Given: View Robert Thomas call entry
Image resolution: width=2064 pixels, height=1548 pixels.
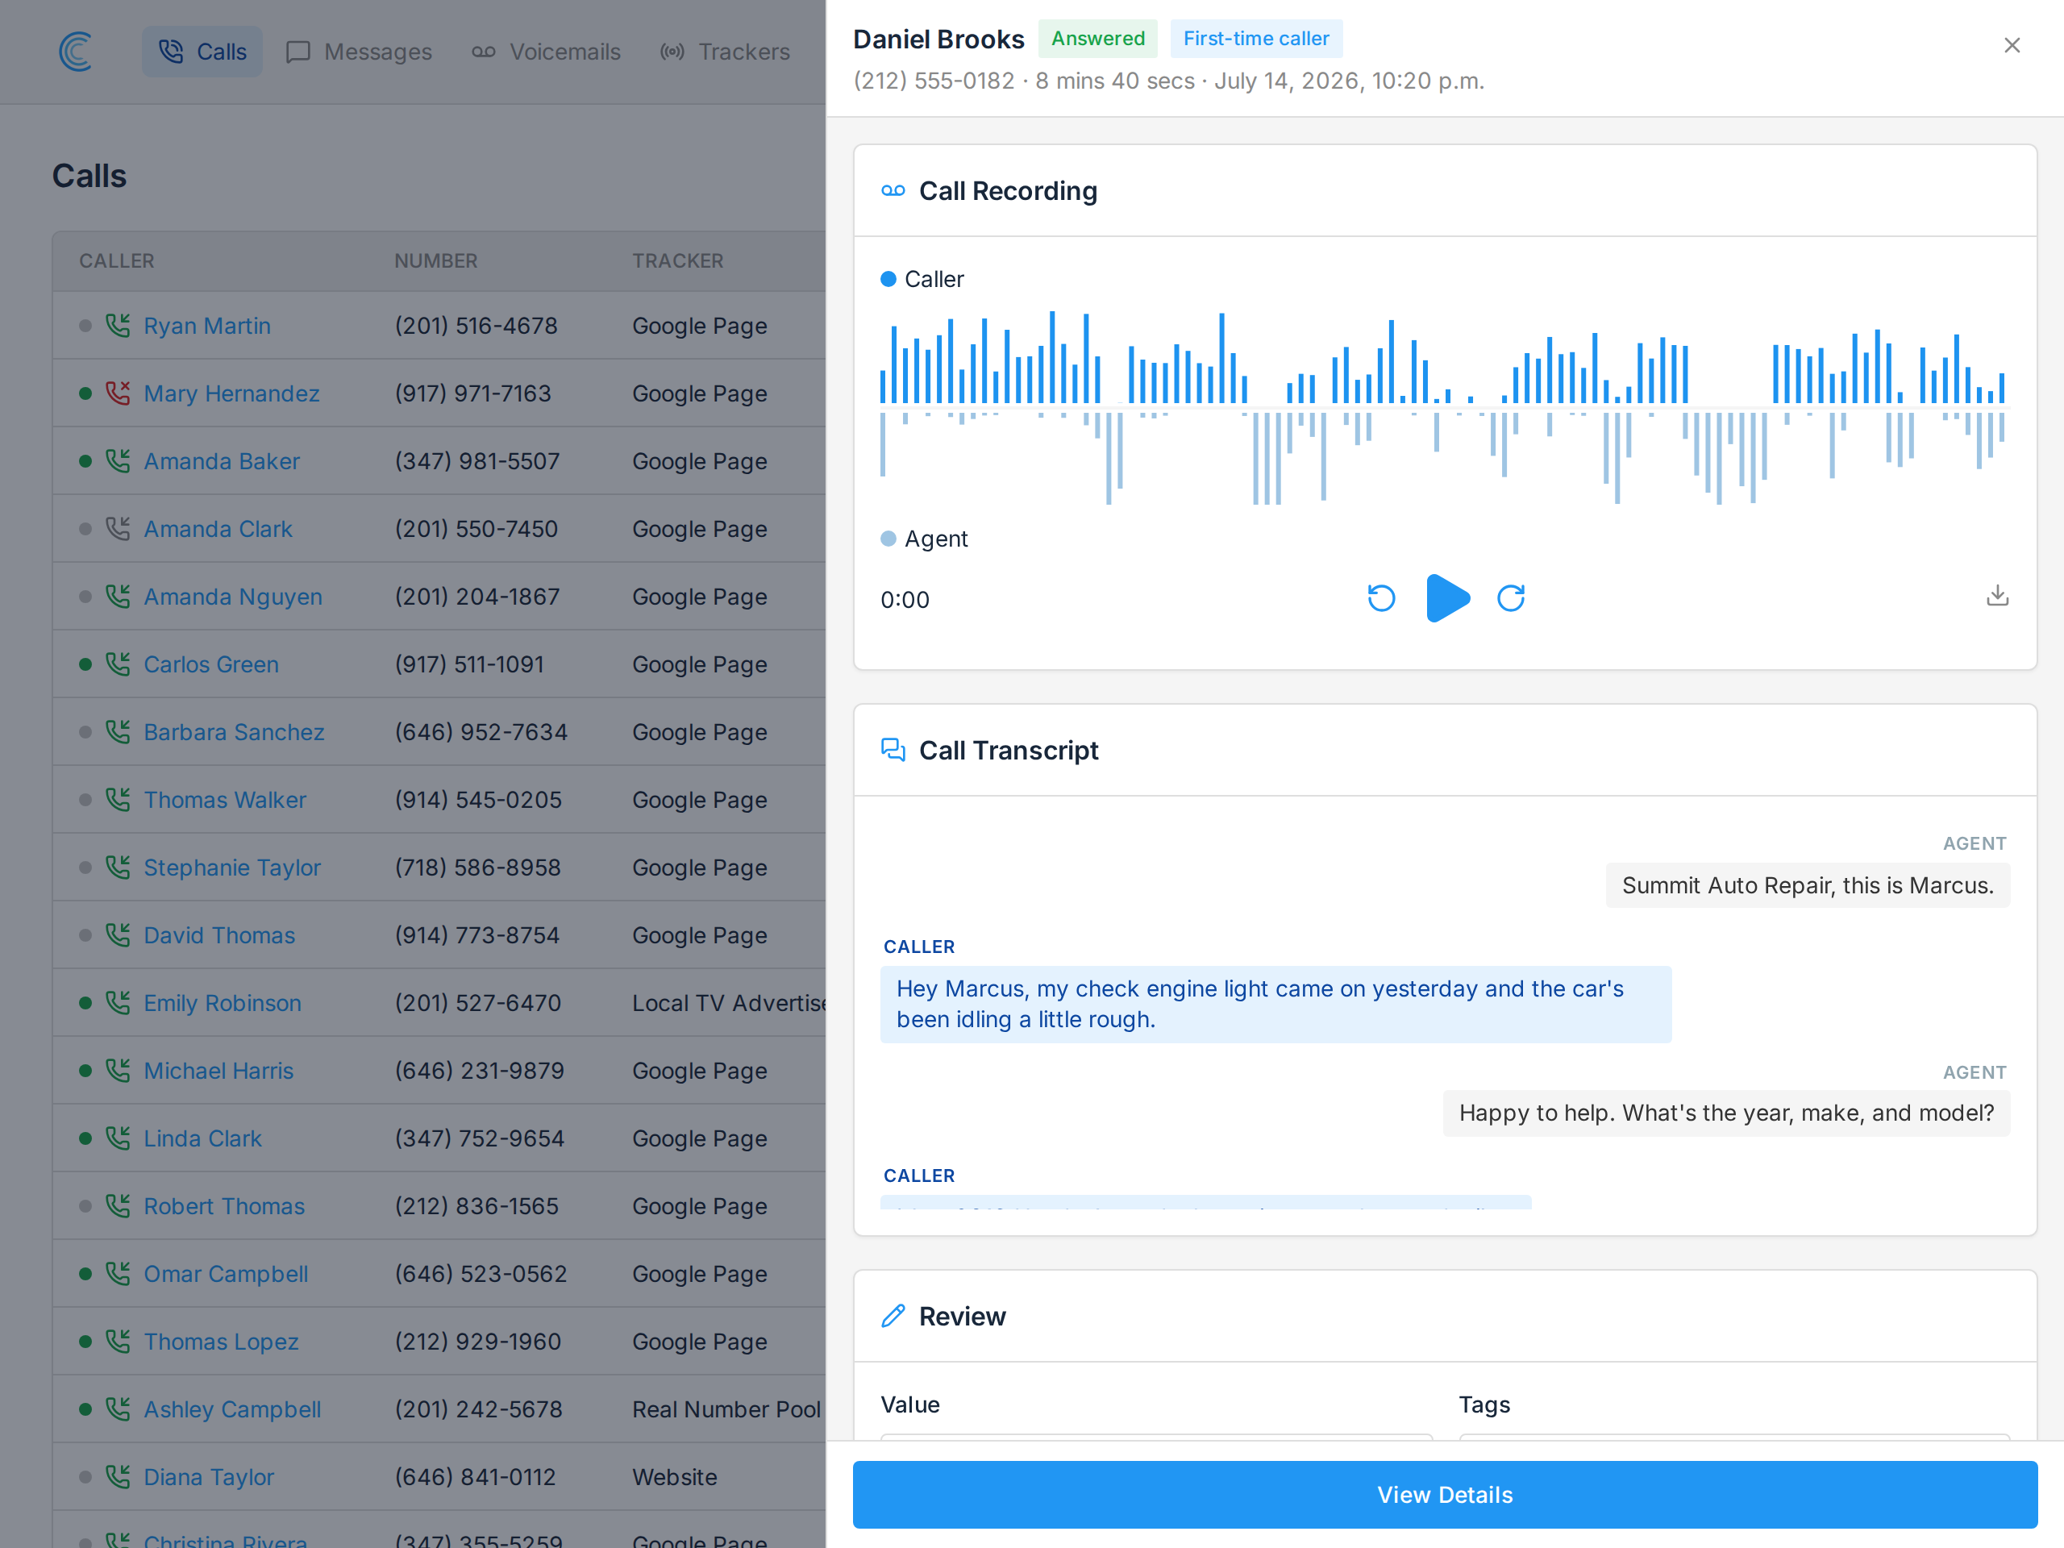Looking at the screenshot, I should pyautogui.click(x=224, y=1206).
